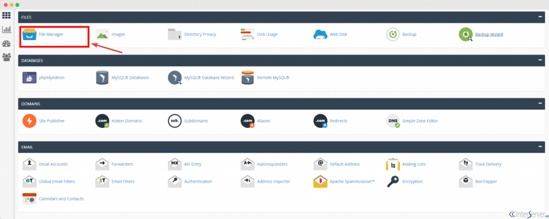Click the sidebar user manager icon

tap(7, 57)
